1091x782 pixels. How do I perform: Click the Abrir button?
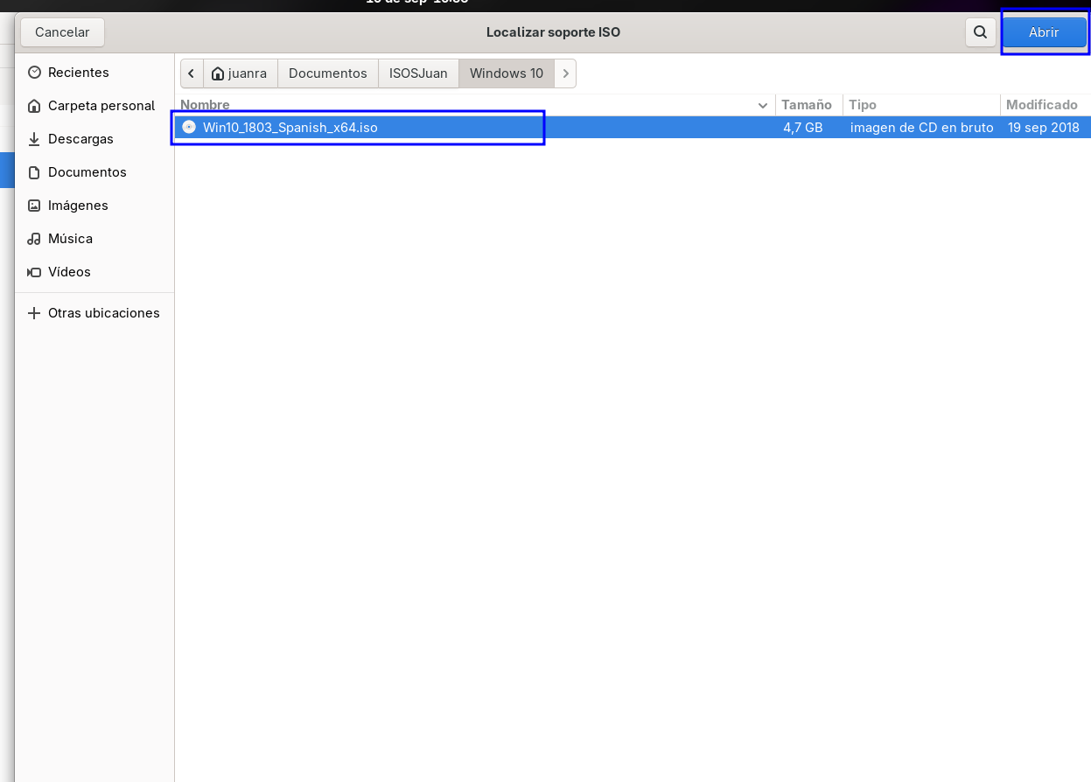point(1044,32)
